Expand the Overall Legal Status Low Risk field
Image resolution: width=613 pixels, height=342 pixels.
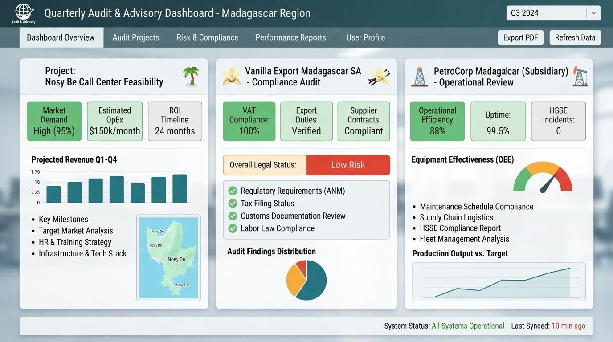point(306,165)
